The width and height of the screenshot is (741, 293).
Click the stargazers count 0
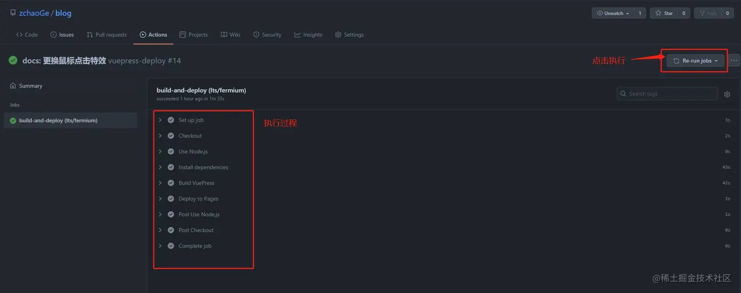(684, 13)
